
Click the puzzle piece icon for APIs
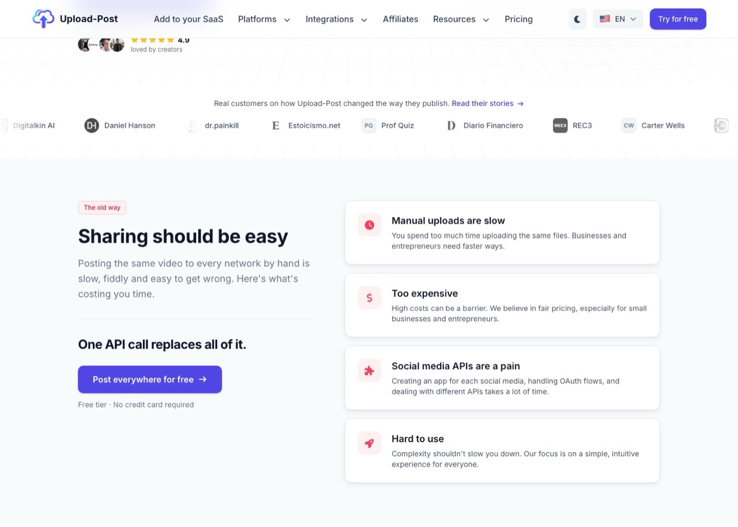(370, 370)
